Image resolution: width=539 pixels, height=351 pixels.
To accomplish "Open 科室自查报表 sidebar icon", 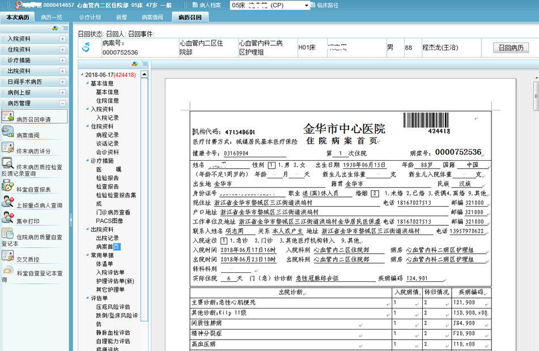I will coord(7,186).
